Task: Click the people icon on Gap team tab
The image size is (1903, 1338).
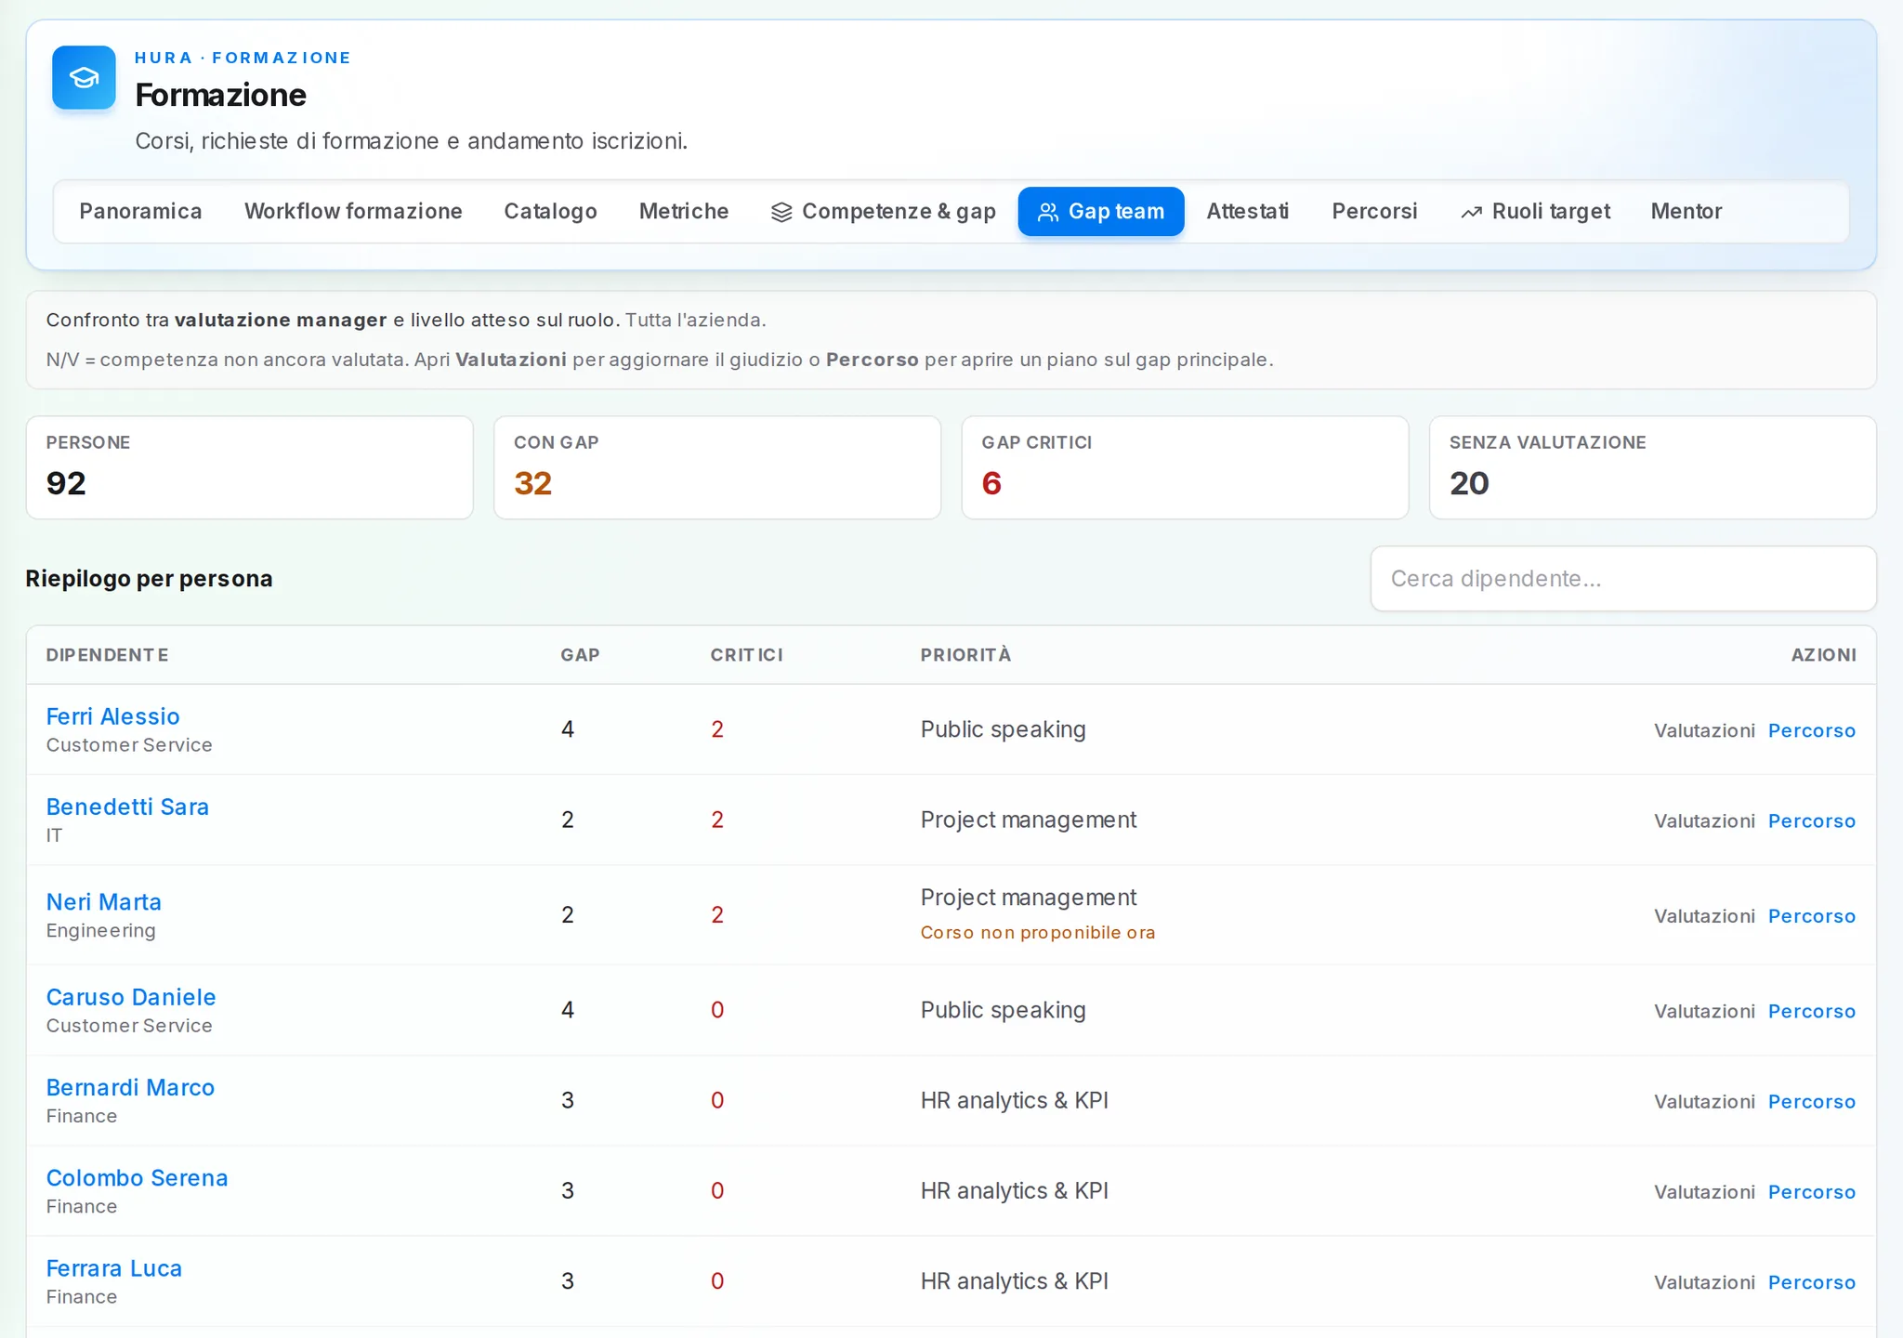Action: (x=1048, y=213)
